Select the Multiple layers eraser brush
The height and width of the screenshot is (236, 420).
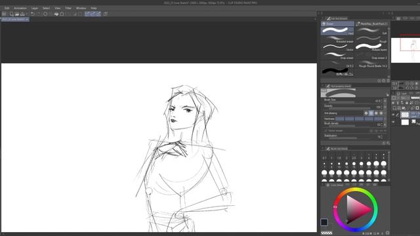click(x=372, y=47)
